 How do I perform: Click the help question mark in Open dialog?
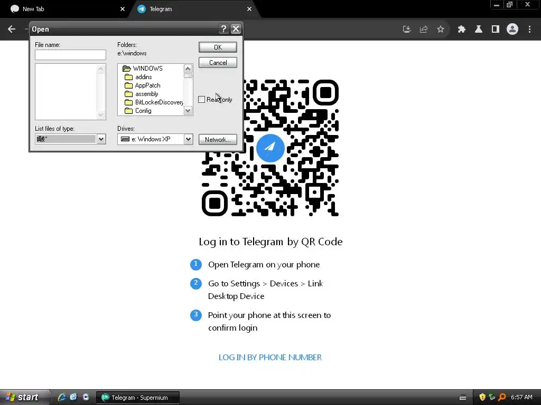(223, 29)
